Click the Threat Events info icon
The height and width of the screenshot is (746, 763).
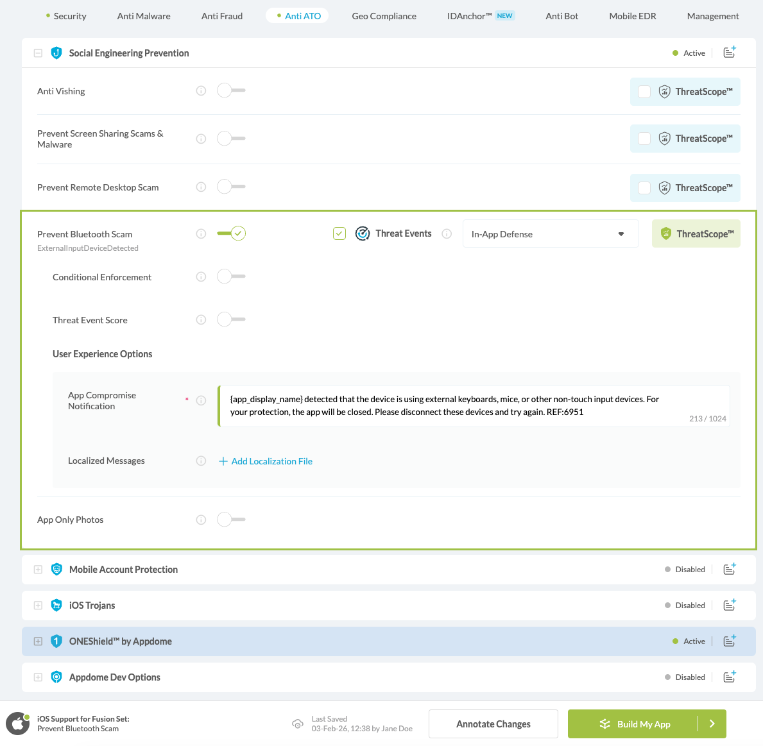pyautogui.click(x=447, y=234)
